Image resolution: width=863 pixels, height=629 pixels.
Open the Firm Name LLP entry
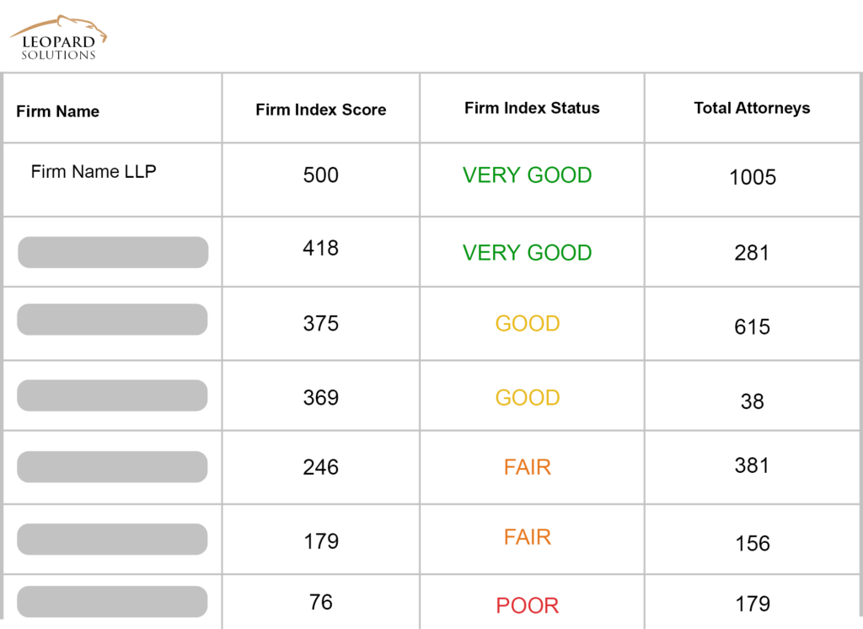coord(94,171)
